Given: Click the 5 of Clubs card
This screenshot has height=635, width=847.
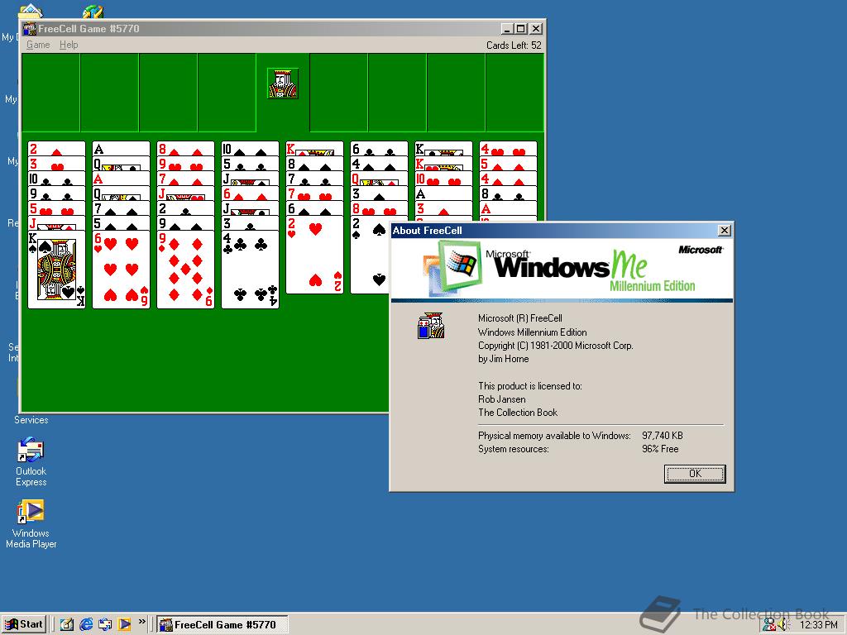Looking at the screenshot, I should point(250,164).
